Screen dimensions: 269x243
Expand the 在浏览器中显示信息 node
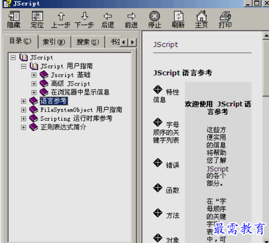coord(34,92)
